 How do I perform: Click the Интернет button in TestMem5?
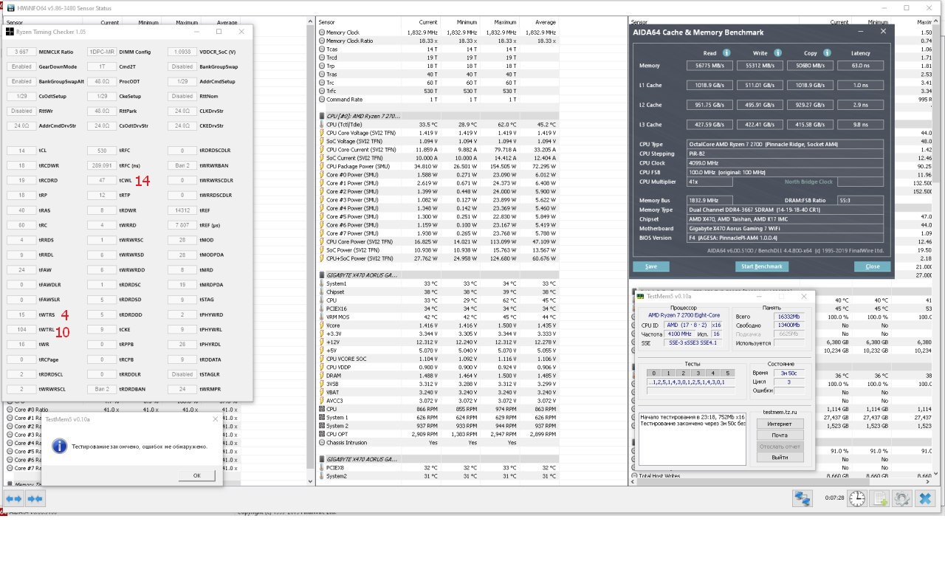pyautogui.click(x=780, y=424)
